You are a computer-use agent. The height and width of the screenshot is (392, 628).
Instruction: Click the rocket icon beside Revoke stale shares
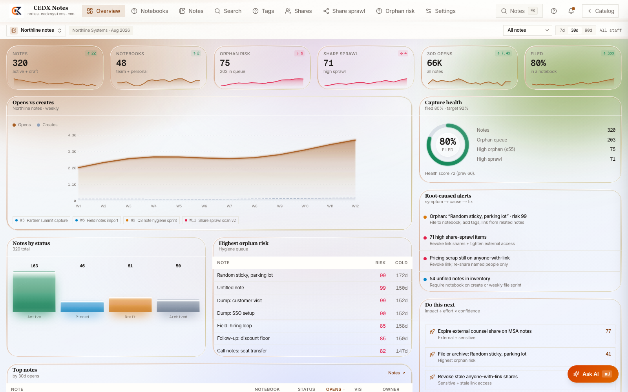[432, 377]
